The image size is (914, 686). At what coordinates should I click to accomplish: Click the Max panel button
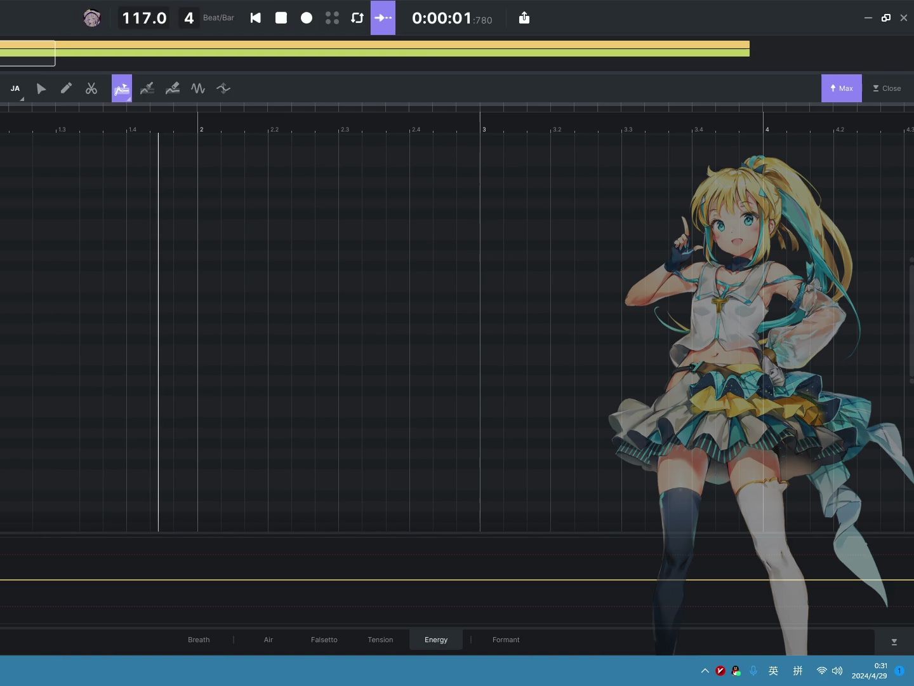tap(842, 88)
